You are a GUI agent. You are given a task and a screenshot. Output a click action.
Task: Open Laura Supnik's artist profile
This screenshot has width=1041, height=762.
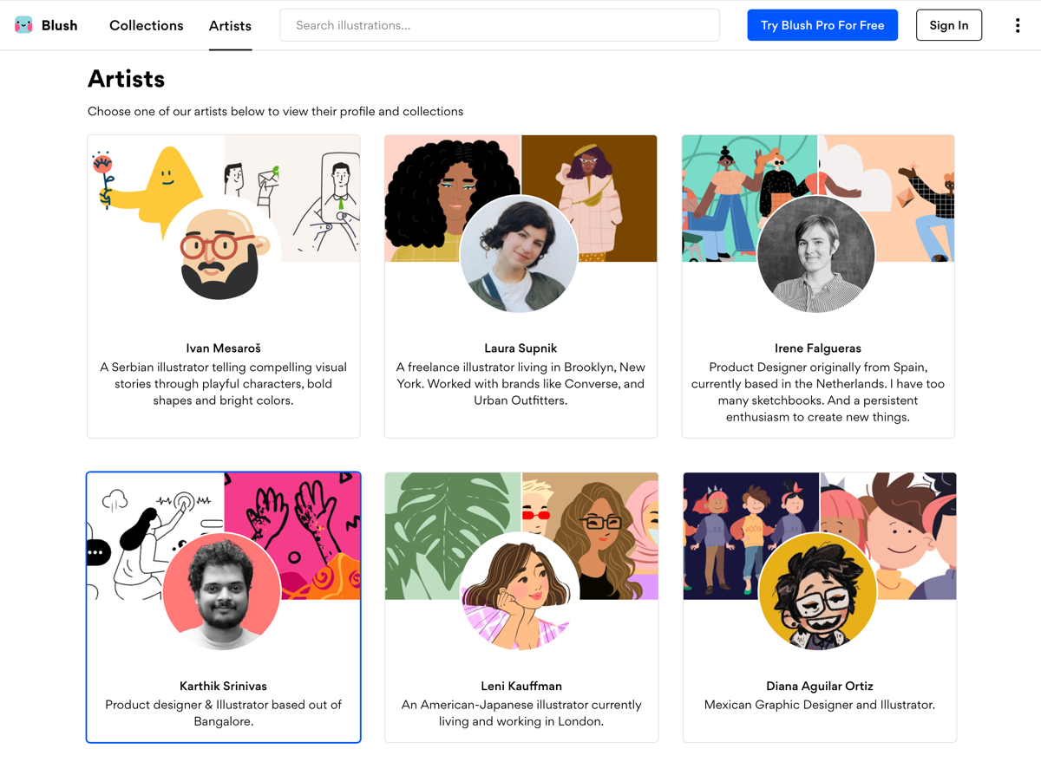point(520,348)
